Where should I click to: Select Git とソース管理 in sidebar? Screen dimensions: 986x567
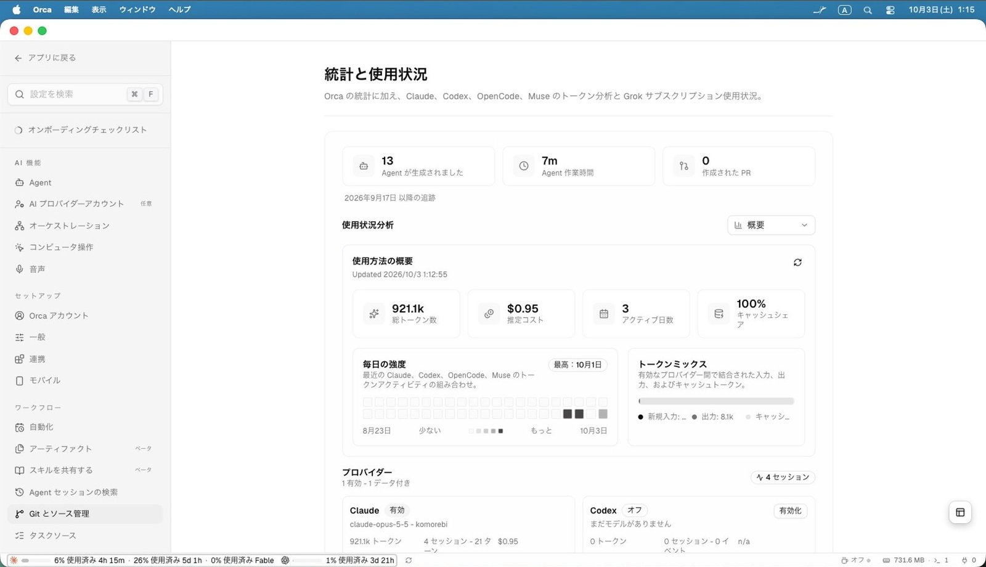(x=85, y=514)
